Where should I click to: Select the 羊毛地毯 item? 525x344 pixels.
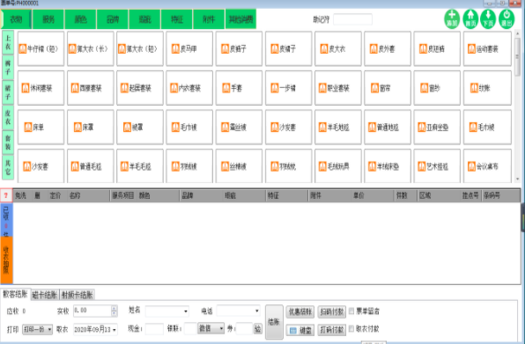pyautogui.click(x=338, y=127)
